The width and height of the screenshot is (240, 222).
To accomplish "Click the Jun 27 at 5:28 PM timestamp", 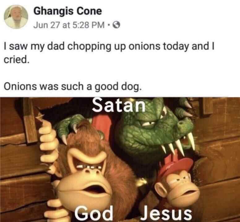I will (x=69, y=25).
